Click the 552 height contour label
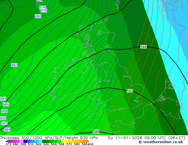 pos(130,91)
